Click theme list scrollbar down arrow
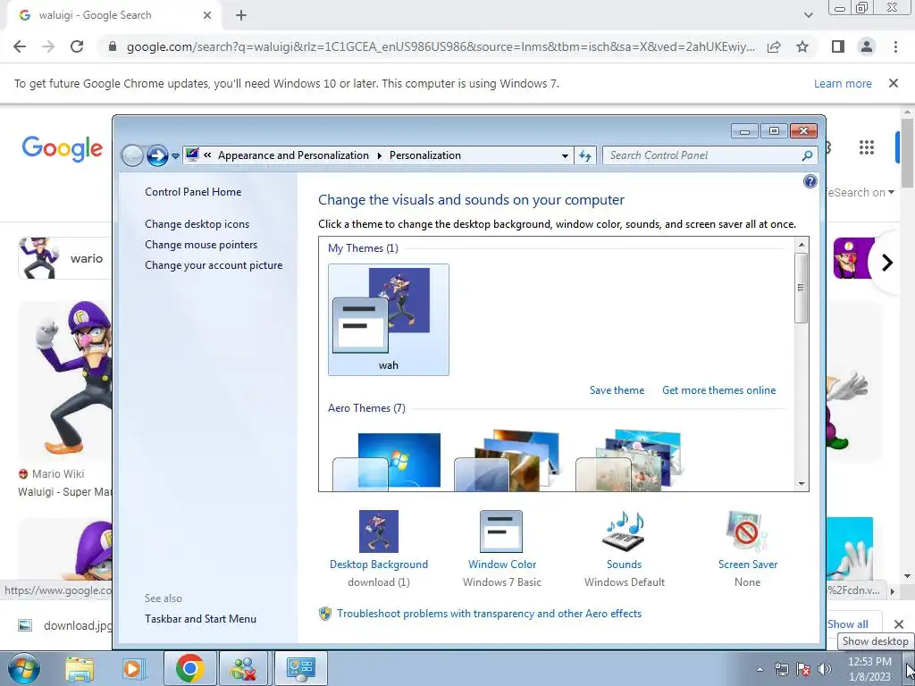915x686 pixels. [802, 483]
